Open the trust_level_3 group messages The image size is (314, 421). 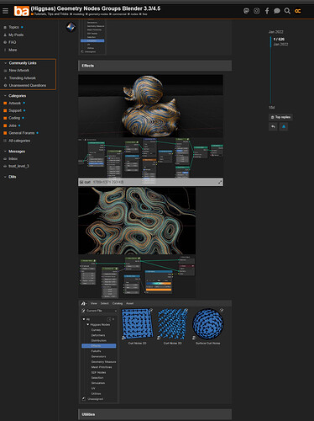pyautogui.click(x=18, y=166)
